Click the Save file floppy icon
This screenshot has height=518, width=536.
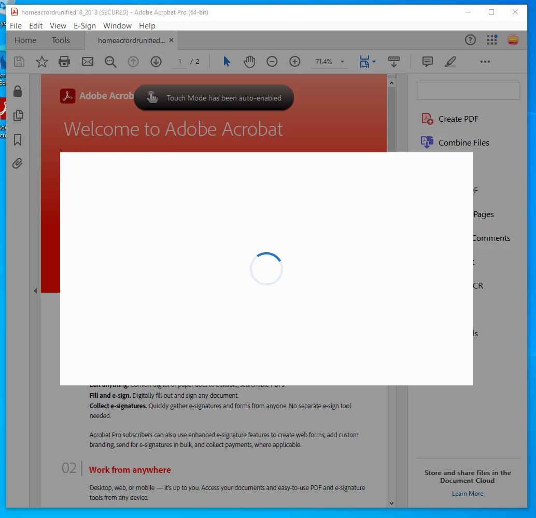tap(19, 62)
